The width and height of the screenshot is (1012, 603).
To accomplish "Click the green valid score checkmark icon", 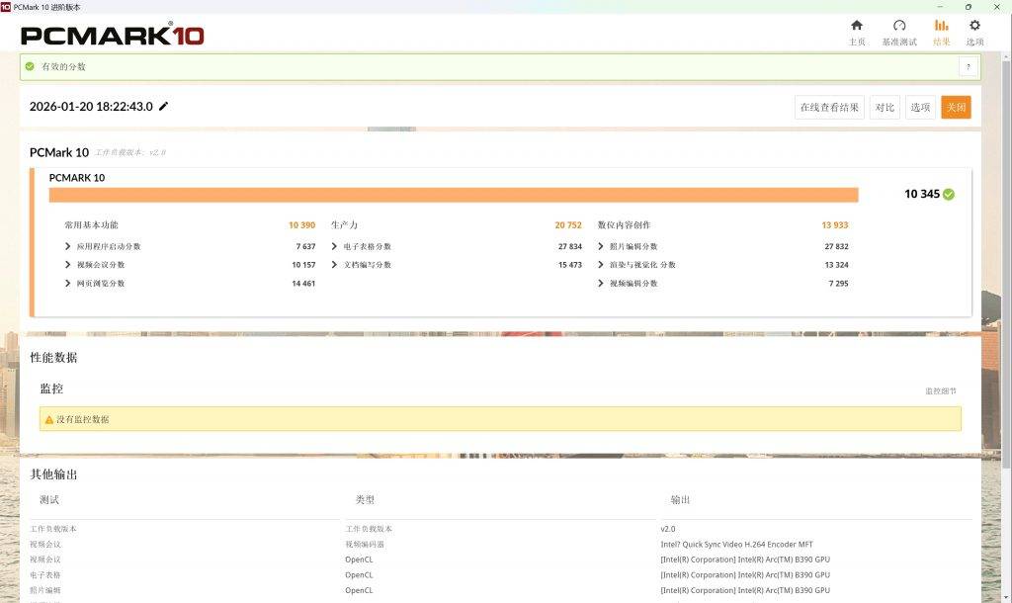I will point(30,66).
